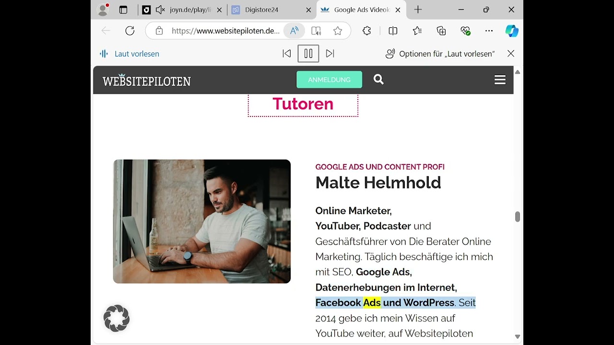Open the cookie consent badge icon
Viewport: 614px width, 345px height.
click(x=117, y=318)
